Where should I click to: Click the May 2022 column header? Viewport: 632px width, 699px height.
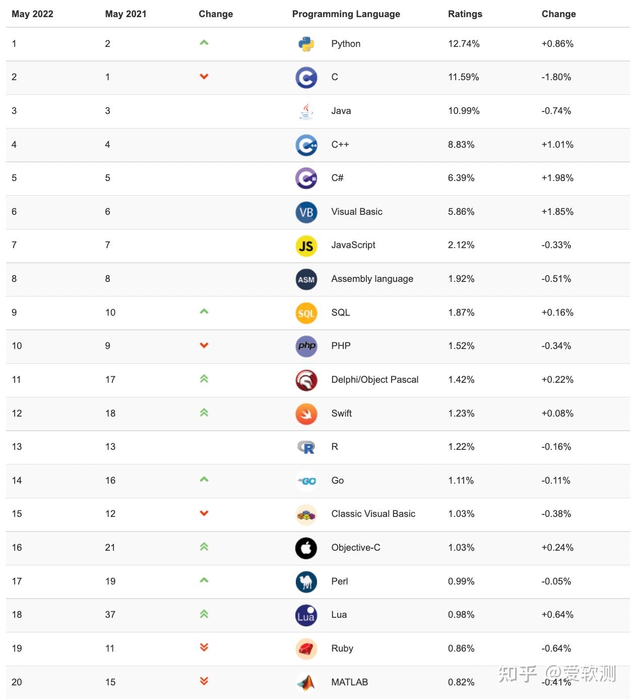point(32,14)
